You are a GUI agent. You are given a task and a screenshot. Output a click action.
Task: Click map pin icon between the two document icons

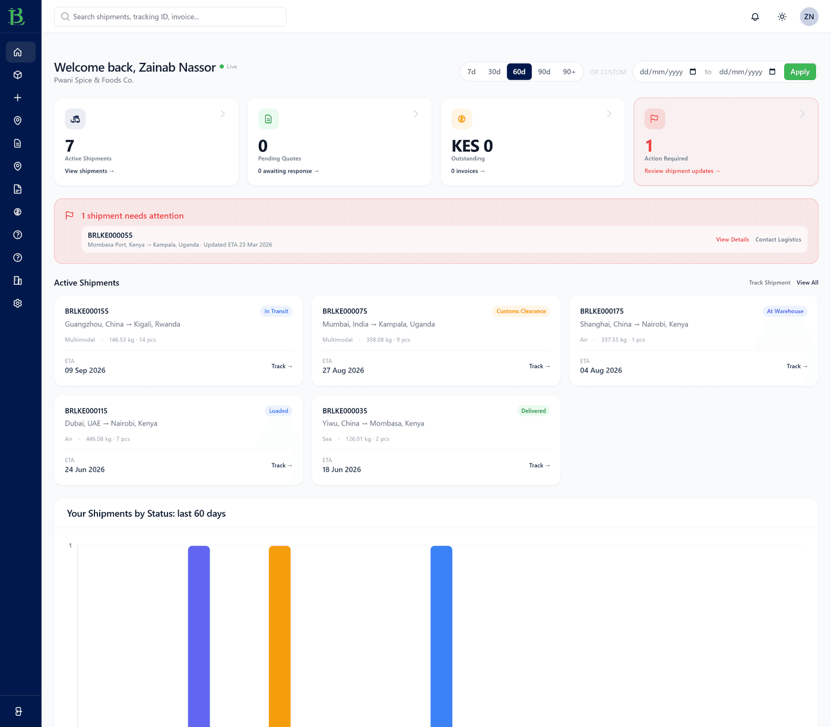pyautogui.click(x=18, y=166)
